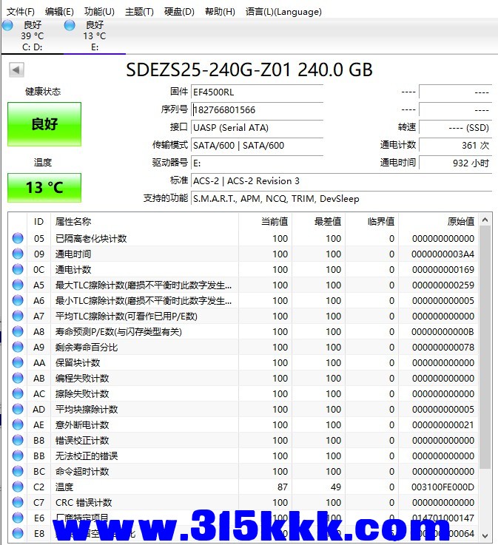The image size is (498, 545).
Task: Click the 属性名称 column header
Action: [x=145, y=221]
